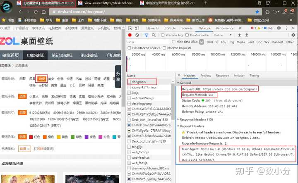The height and width of the screenshot is (183, 298).
Task: Open new browser tab plus button
Action: coord(205,3)
